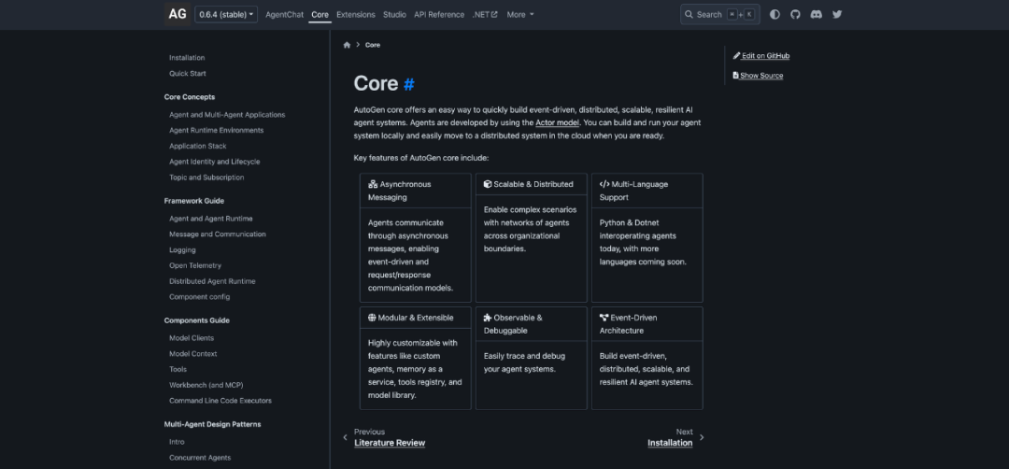
Task: Open Concurrent Agents sidebar entry
Action: point(200,458)
